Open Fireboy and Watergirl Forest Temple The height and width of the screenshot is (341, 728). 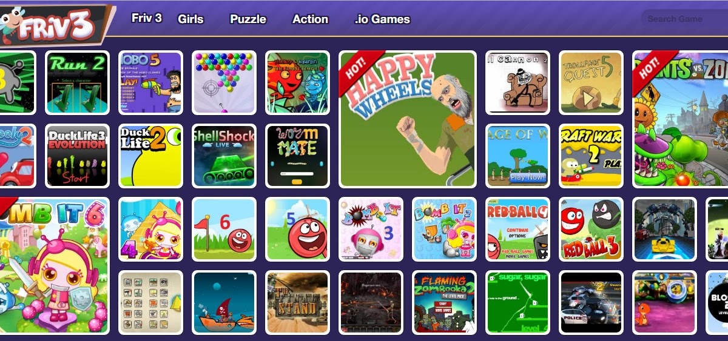pyautogui.click(x=298, y=82)
